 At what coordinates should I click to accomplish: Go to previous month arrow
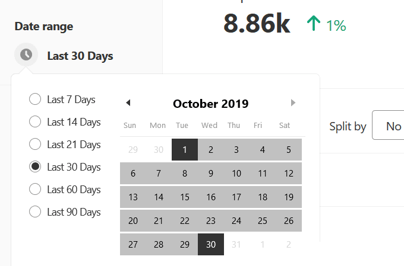click(x=128, y=102)
